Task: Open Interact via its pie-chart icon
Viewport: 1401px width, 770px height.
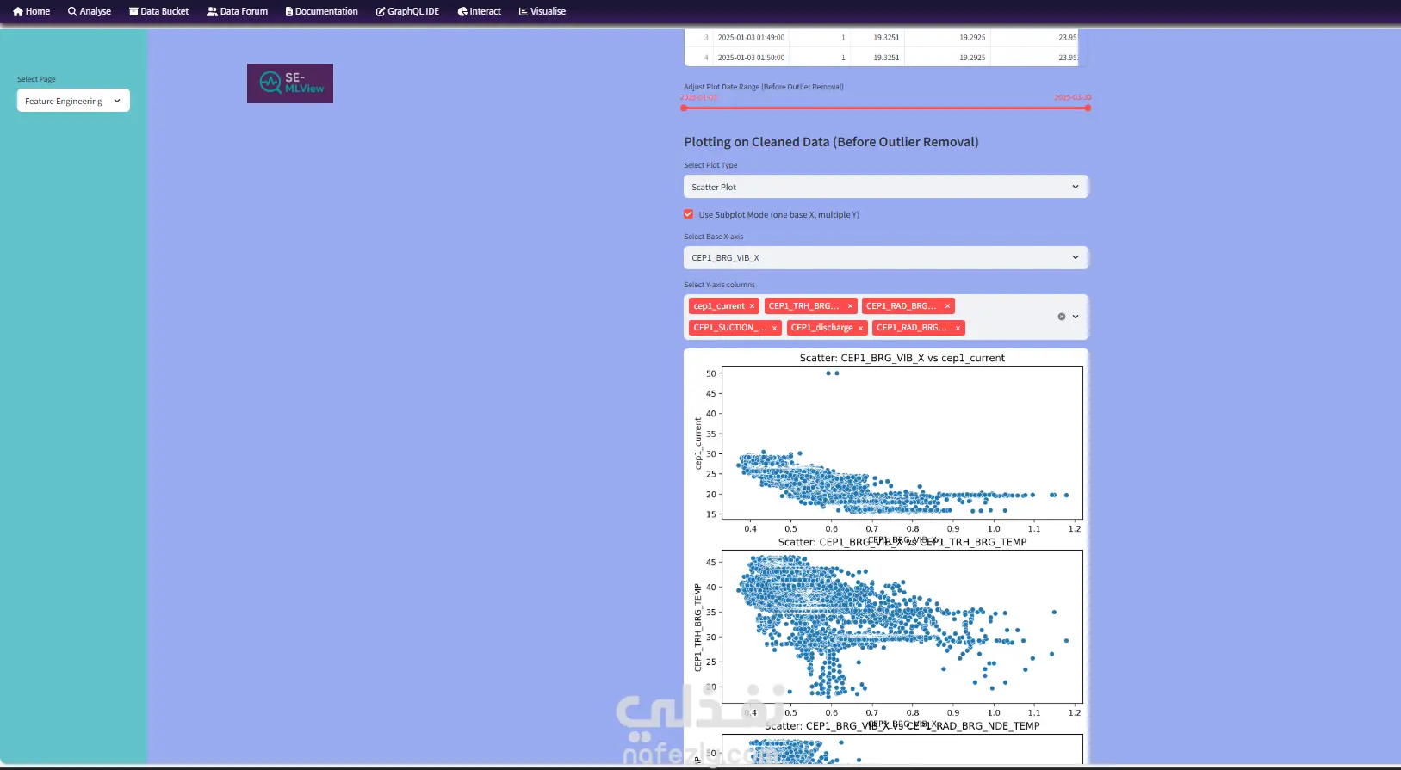Action: [462, 12]
